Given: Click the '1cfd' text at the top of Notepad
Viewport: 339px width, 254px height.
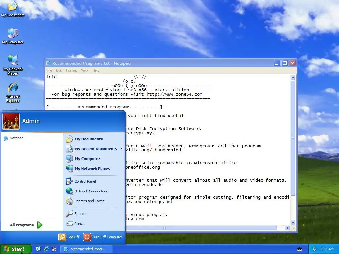Looking at the screenshot, I should coord(51,77).
